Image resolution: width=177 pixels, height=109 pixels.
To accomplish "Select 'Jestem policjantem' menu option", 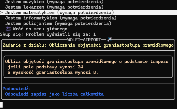I will (x=58, y=23).
